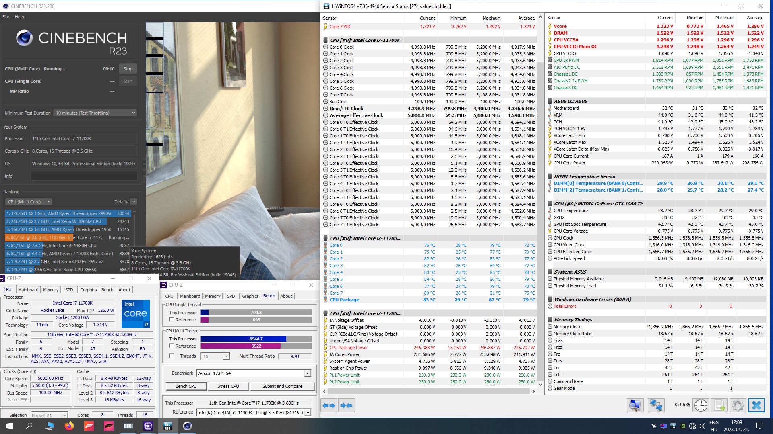Viewport: 773px width, 434px height.
Task: Open the Cinebench Help menu
Action: 19,17
